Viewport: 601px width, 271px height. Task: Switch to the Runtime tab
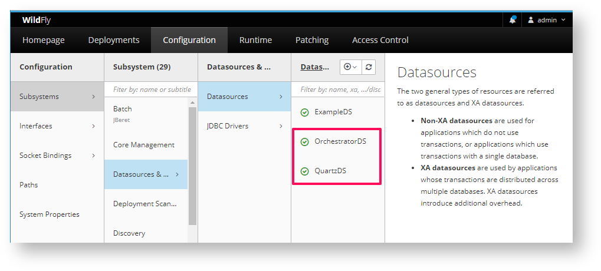pyautogui.click(x=255, y=40)
